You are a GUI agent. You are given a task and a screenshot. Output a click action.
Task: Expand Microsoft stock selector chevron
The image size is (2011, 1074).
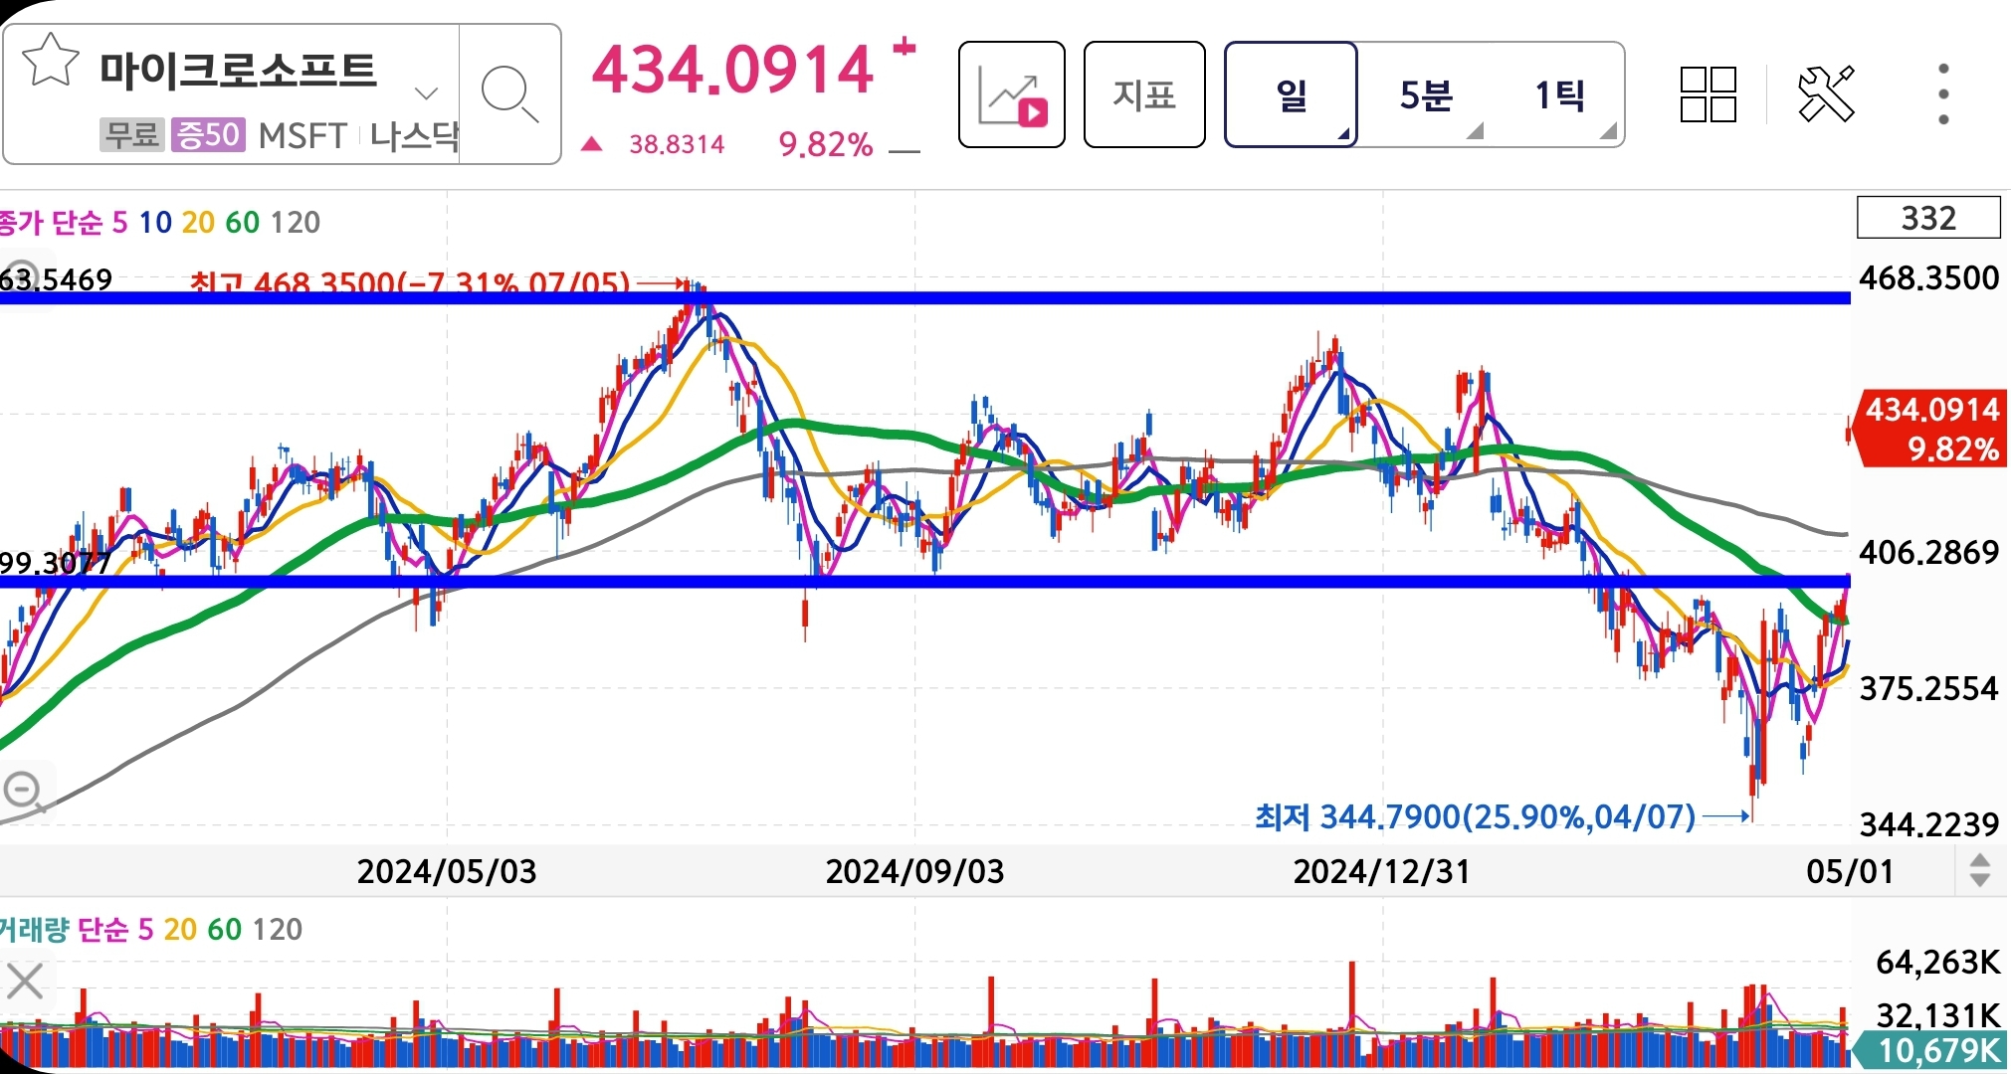[426, 94]
